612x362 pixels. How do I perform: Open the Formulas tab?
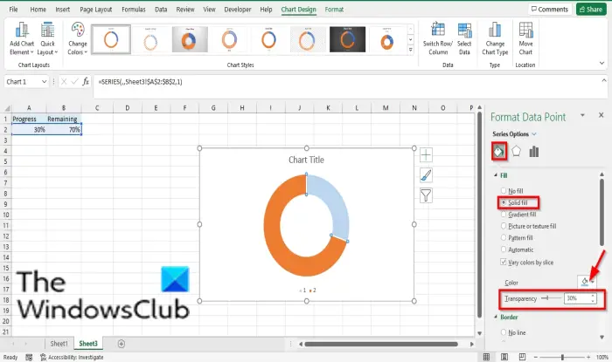tap(134, 10)
